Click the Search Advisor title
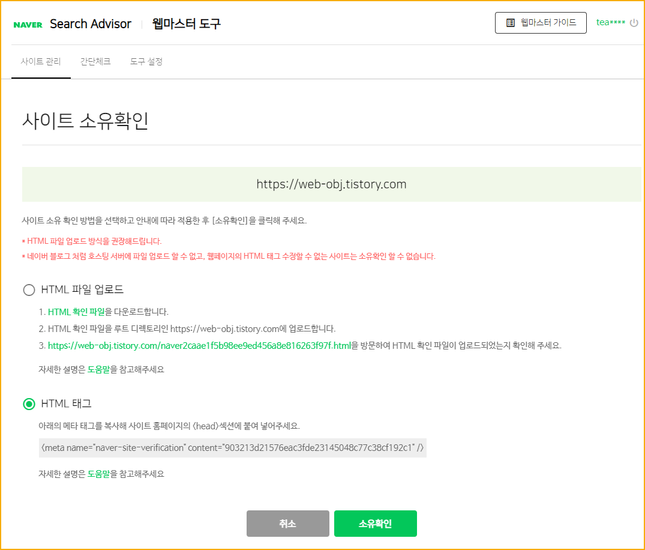 click(91, 24)
